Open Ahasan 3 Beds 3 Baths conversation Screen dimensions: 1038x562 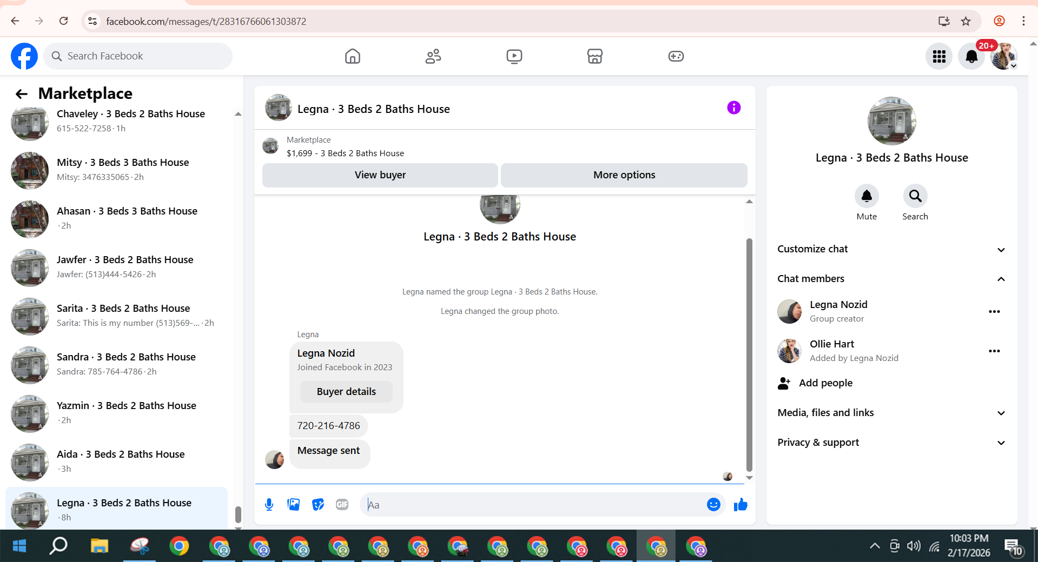tap(116, 219)
